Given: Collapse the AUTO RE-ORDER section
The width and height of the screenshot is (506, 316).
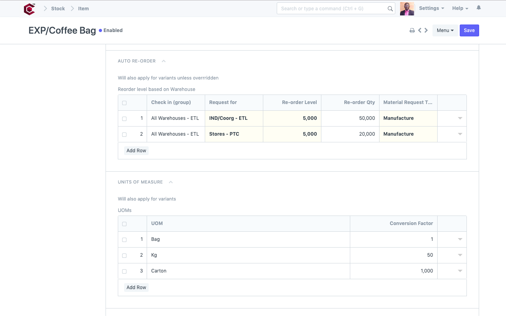Looking at the screenshot, I should point(163,61).
